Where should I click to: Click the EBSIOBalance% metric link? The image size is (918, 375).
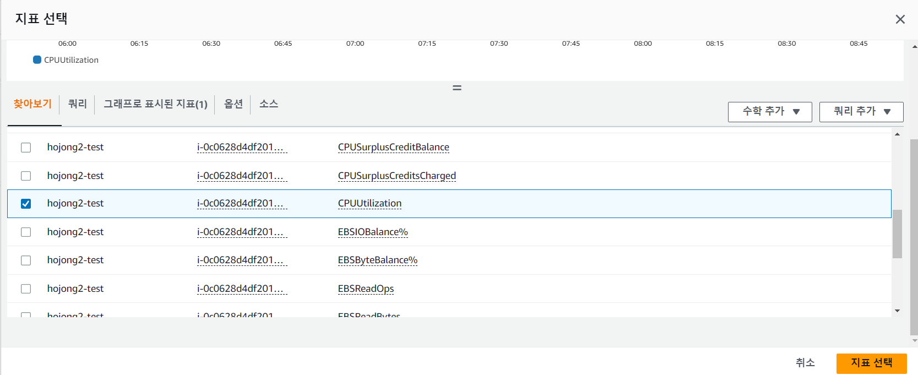pos(373,232)
